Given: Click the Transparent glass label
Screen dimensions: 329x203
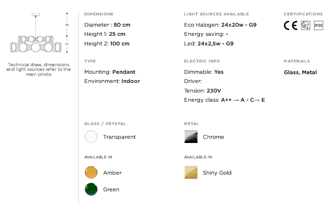Looking at the screenshot, I should pos(119,137).
